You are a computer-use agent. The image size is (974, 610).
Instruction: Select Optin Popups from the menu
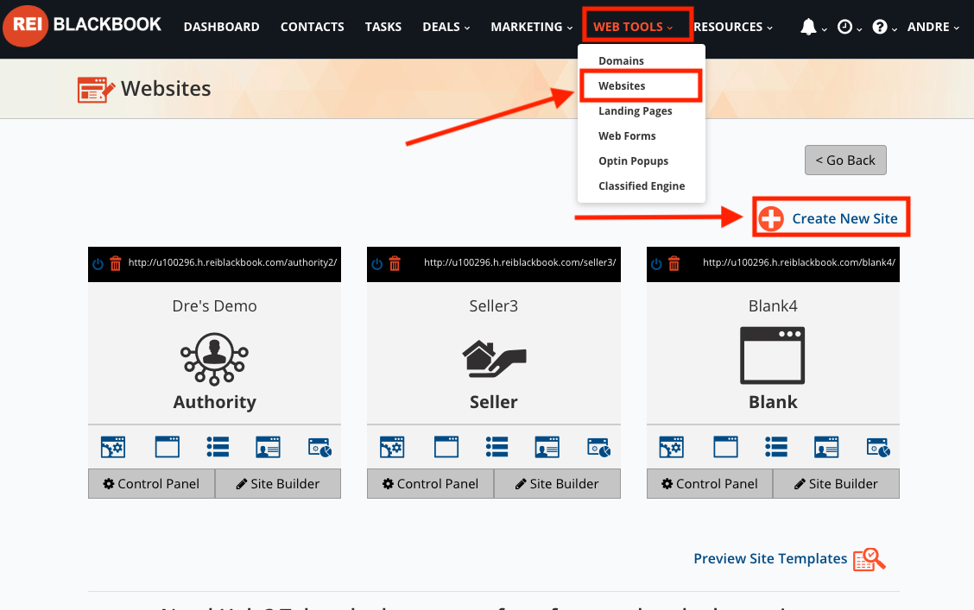point(634,160)
